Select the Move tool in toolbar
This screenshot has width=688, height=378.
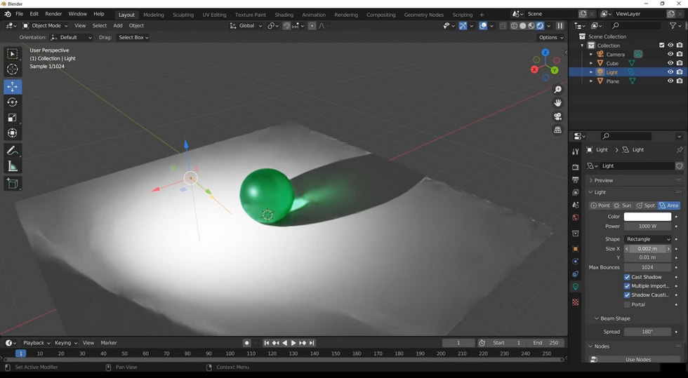pos(13,87)
